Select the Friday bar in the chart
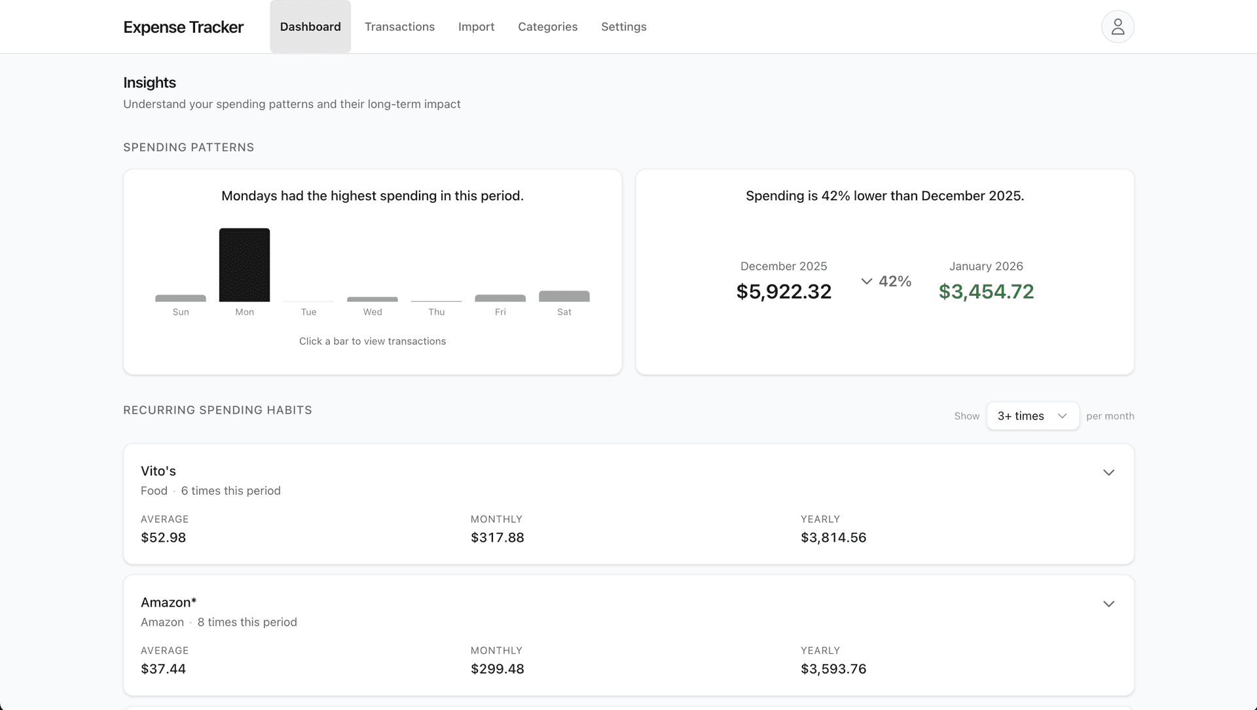The height and width of the screenshot is (710, 1257). (x=500, y=299)
